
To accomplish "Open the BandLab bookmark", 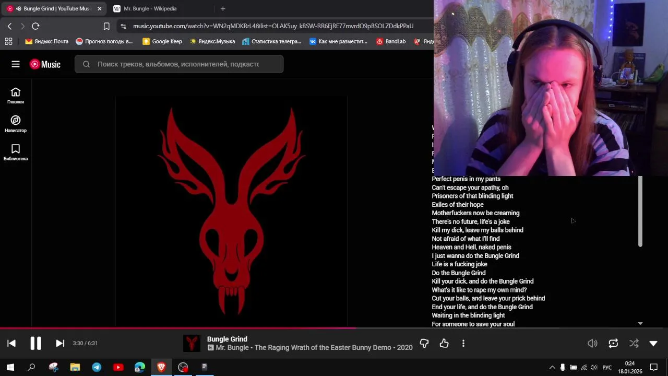I will pos(391,41).
